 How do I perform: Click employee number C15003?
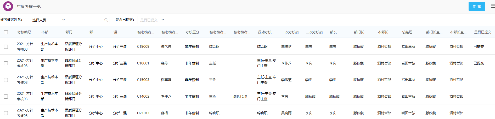pos(143,80)
